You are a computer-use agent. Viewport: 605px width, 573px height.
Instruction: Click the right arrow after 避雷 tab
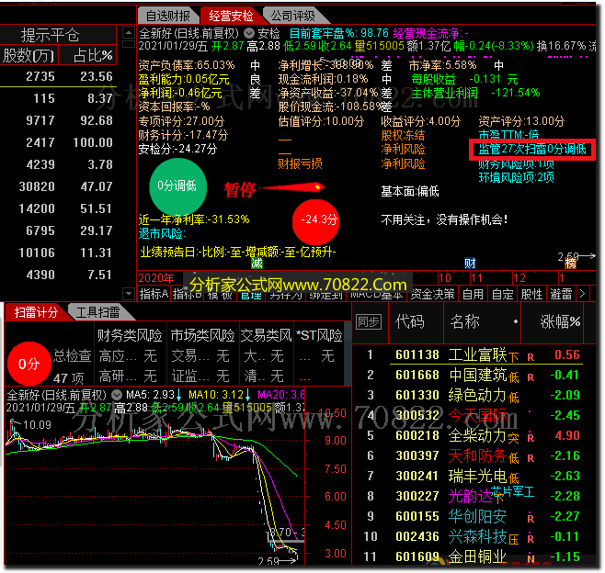click(x=583, y=295)
